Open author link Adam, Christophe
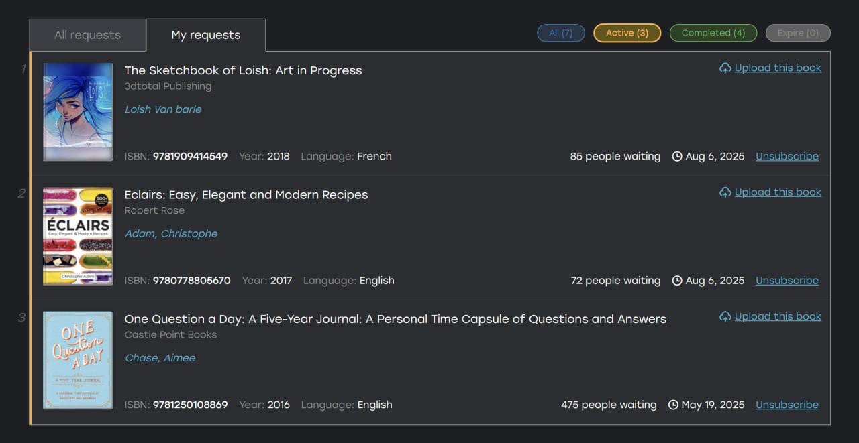Viewport: 859px width, 443px height. click(171, 234)
